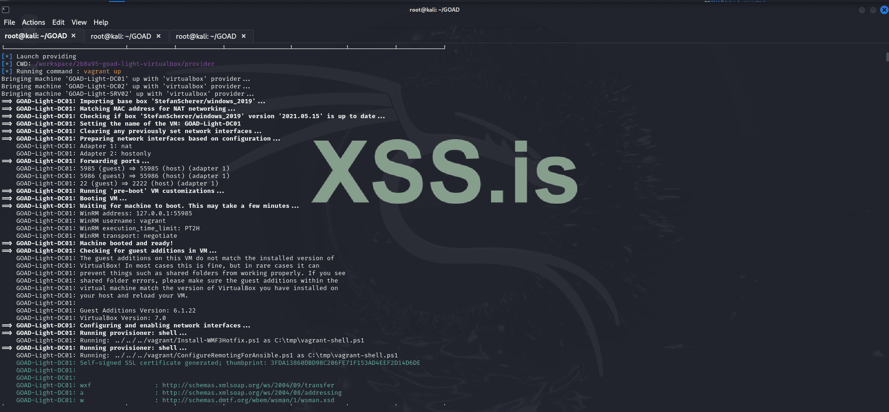Click the xmlsoap transfer schema URL
This screenshot has width=889, height=412.
point(248,385)
